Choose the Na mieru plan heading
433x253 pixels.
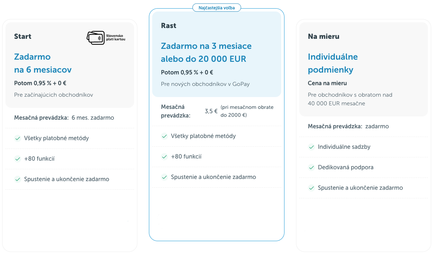tap(323, 36)
